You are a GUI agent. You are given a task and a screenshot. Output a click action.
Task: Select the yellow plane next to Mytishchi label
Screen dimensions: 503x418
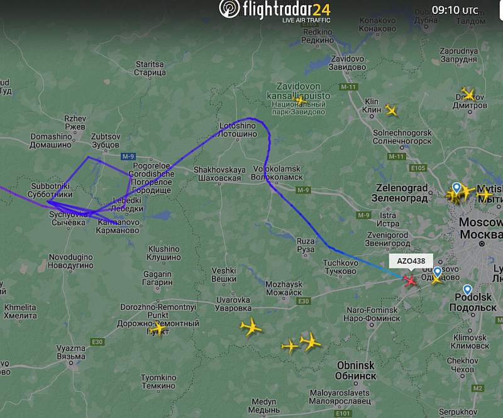pos(485,194)
